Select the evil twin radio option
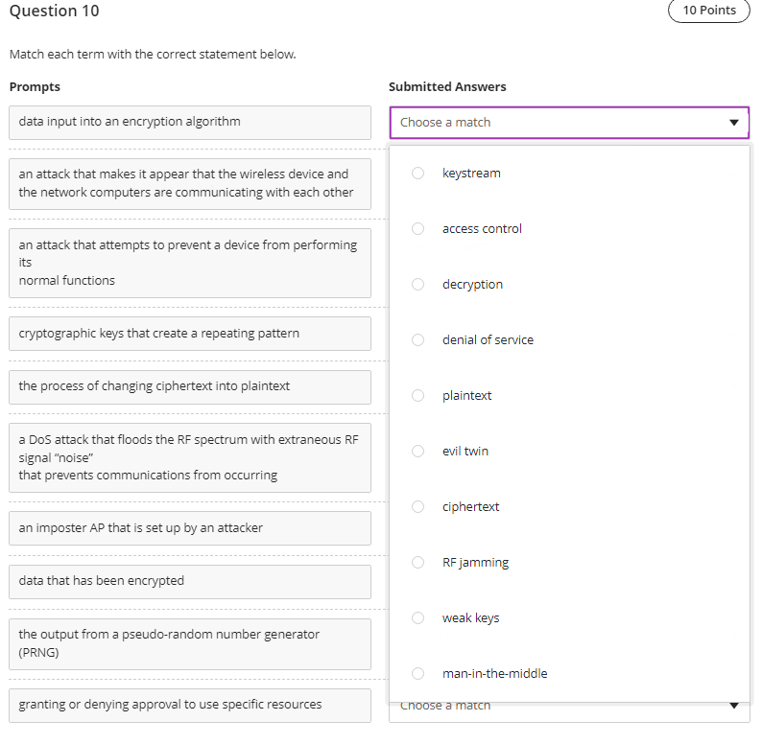 click(x=417, y=452)
